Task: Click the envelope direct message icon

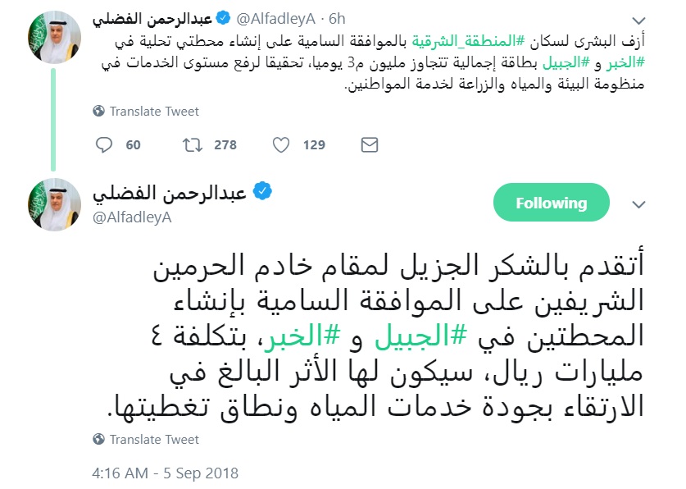Action: coord(370,145)
